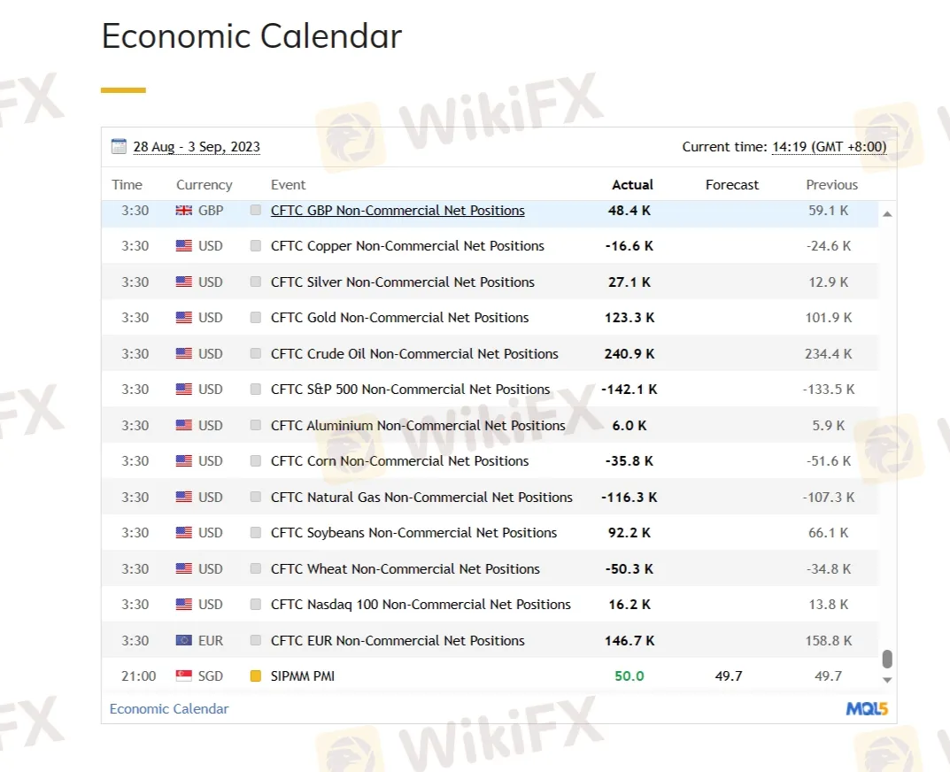Click the Singapore flag in SGD row
950x772 pixels.
pos(183,675)
